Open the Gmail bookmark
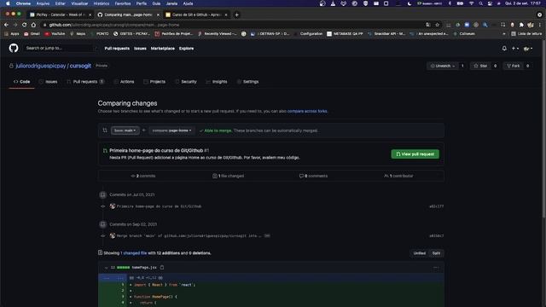 [32, 34]
